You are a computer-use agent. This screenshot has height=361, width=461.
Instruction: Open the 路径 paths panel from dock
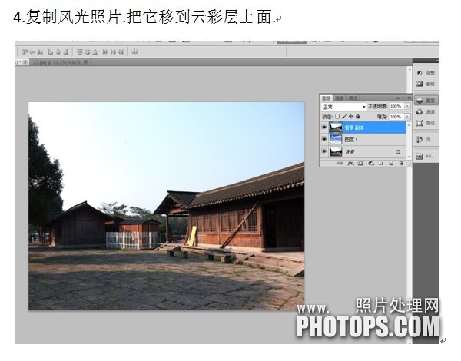pos(426,123)
